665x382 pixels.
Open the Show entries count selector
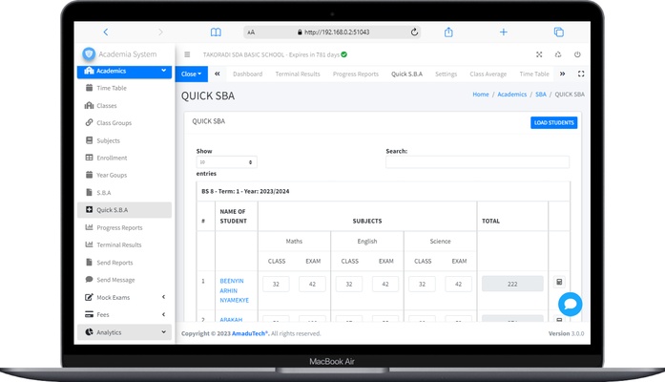tap(226, 162)
